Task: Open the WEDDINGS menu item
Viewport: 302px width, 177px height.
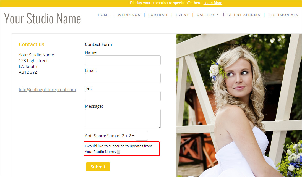Action: tap(129, 15)
